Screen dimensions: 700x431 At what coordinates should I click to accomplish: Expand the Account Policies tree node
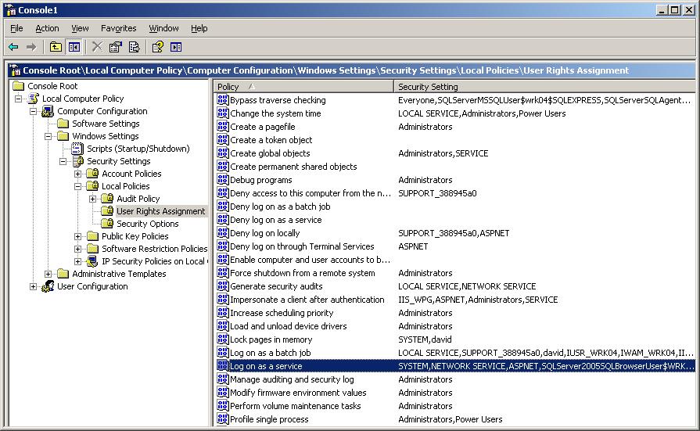(x=78, y=174)
